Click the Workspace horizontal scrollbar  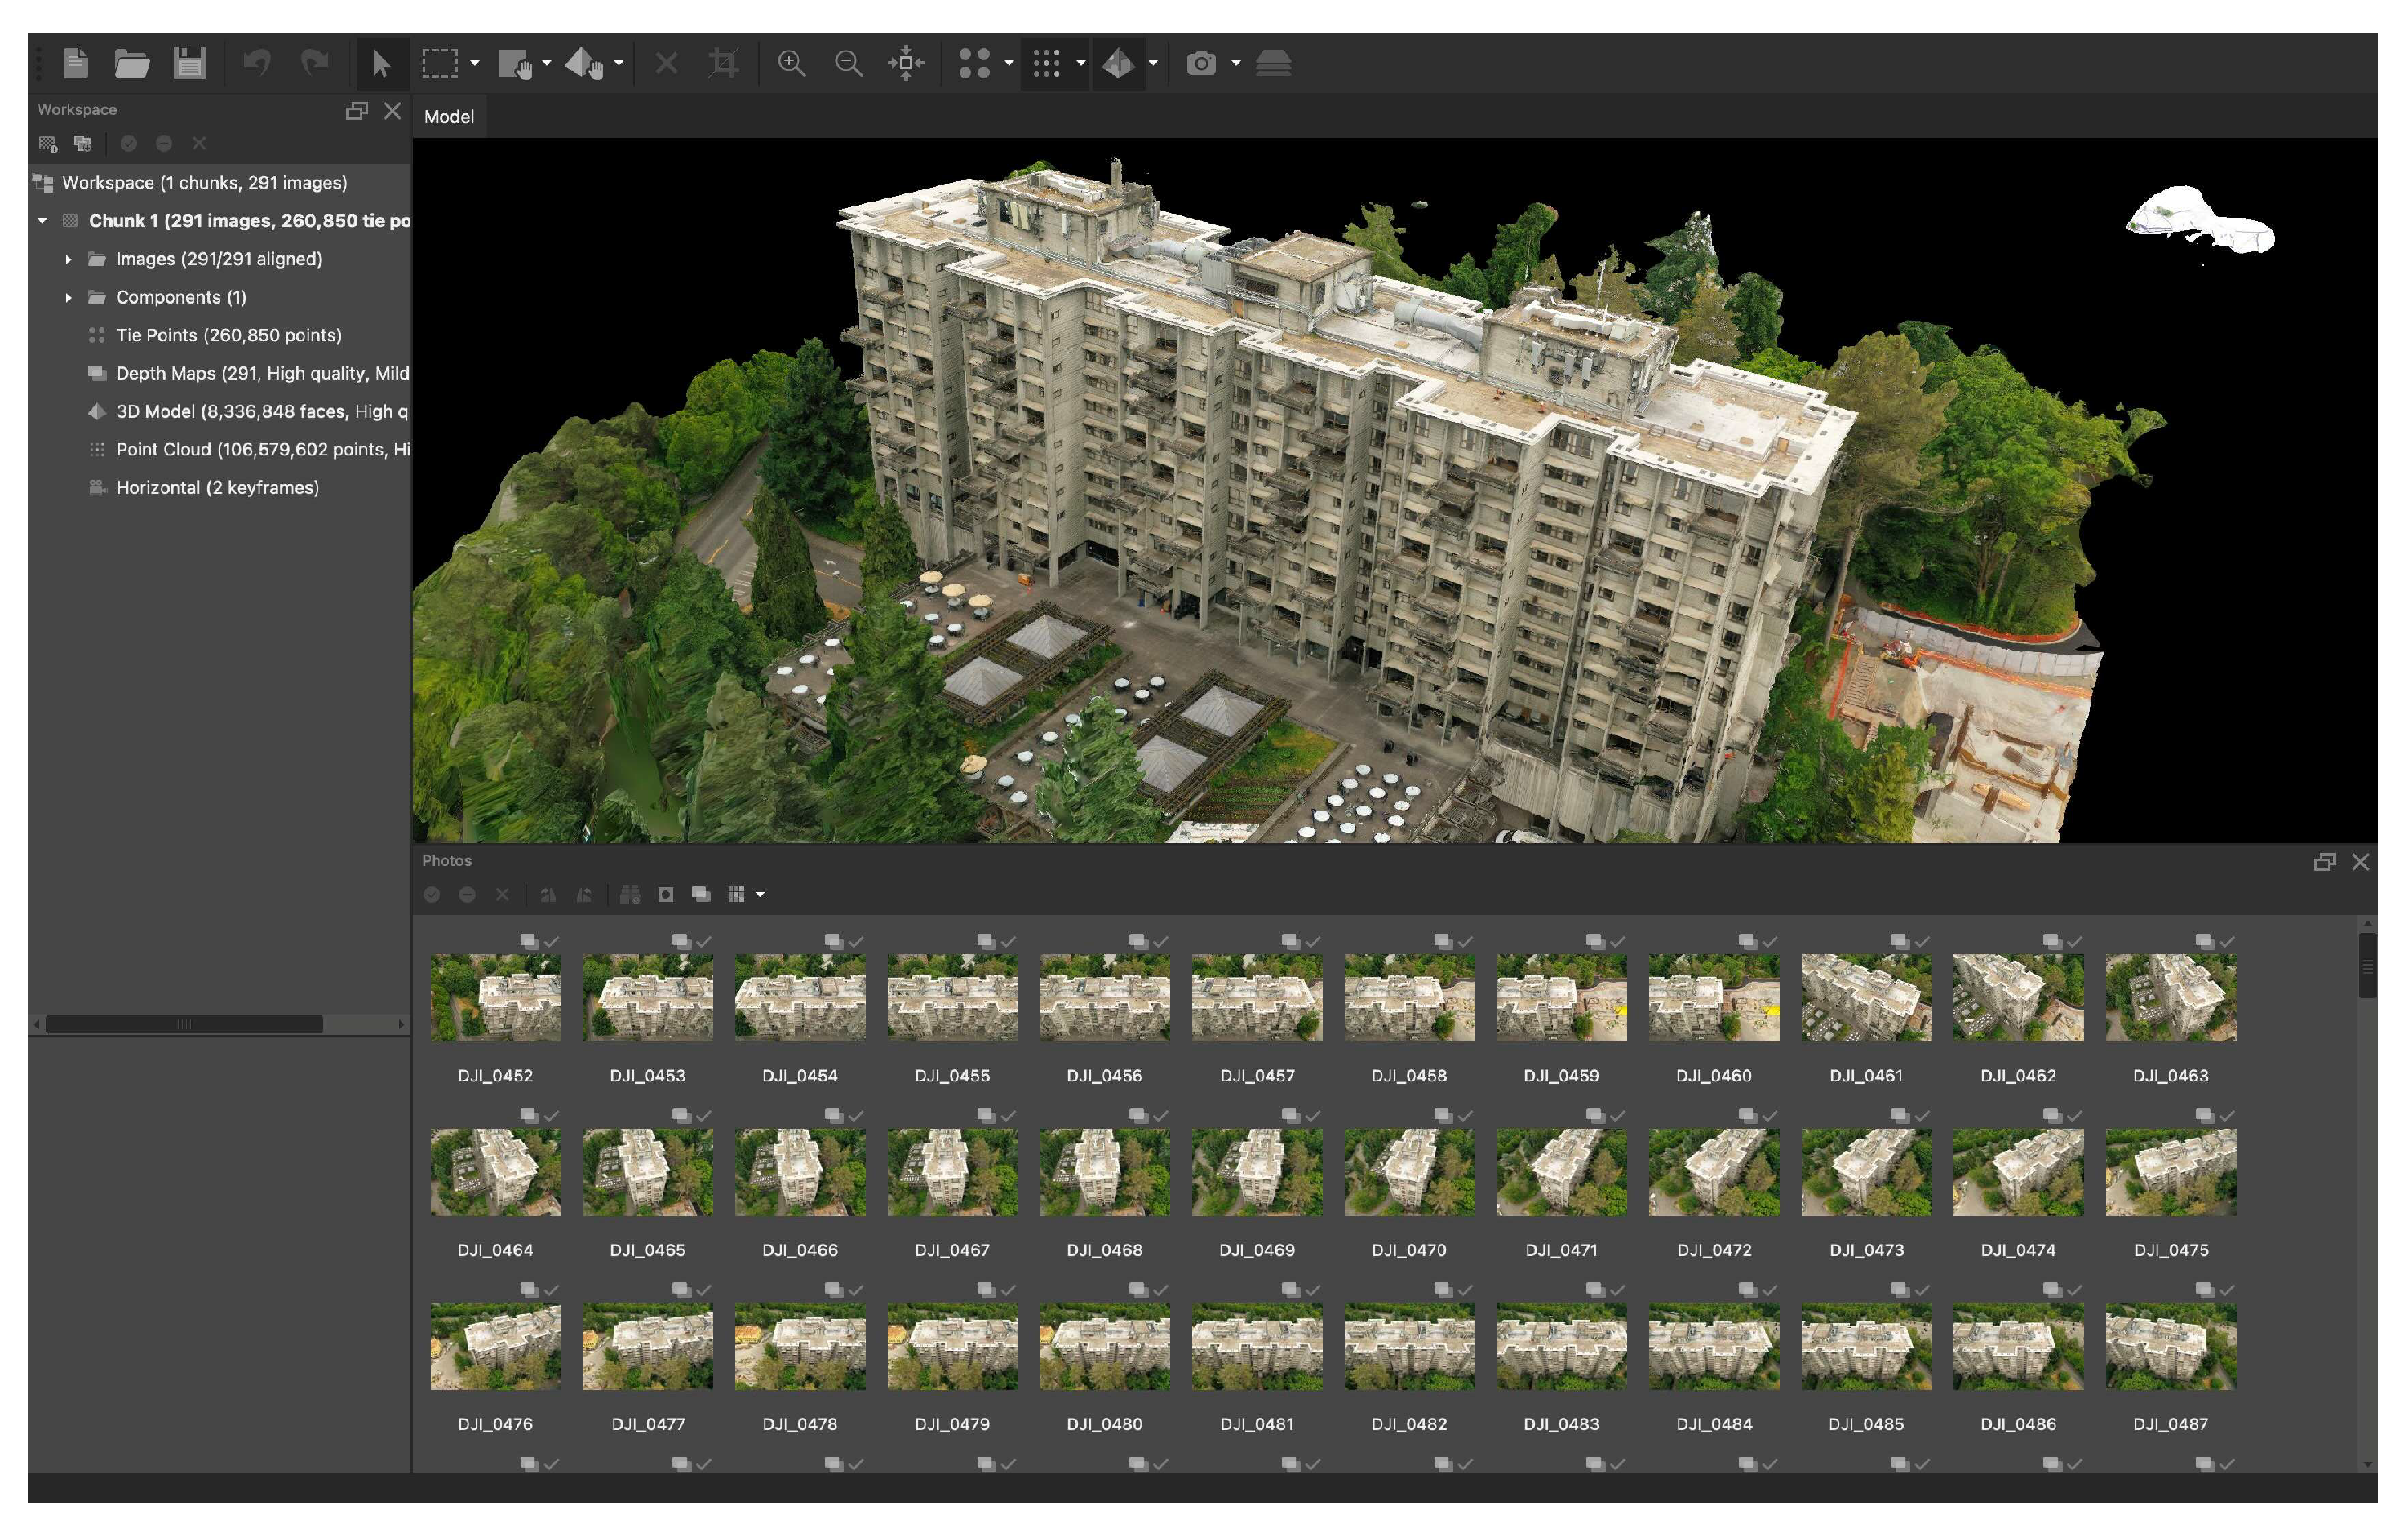coord(184,1024)
